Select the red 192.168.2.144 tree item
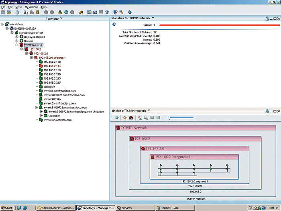This screenshot has height=211, width=281. [52, 66]
